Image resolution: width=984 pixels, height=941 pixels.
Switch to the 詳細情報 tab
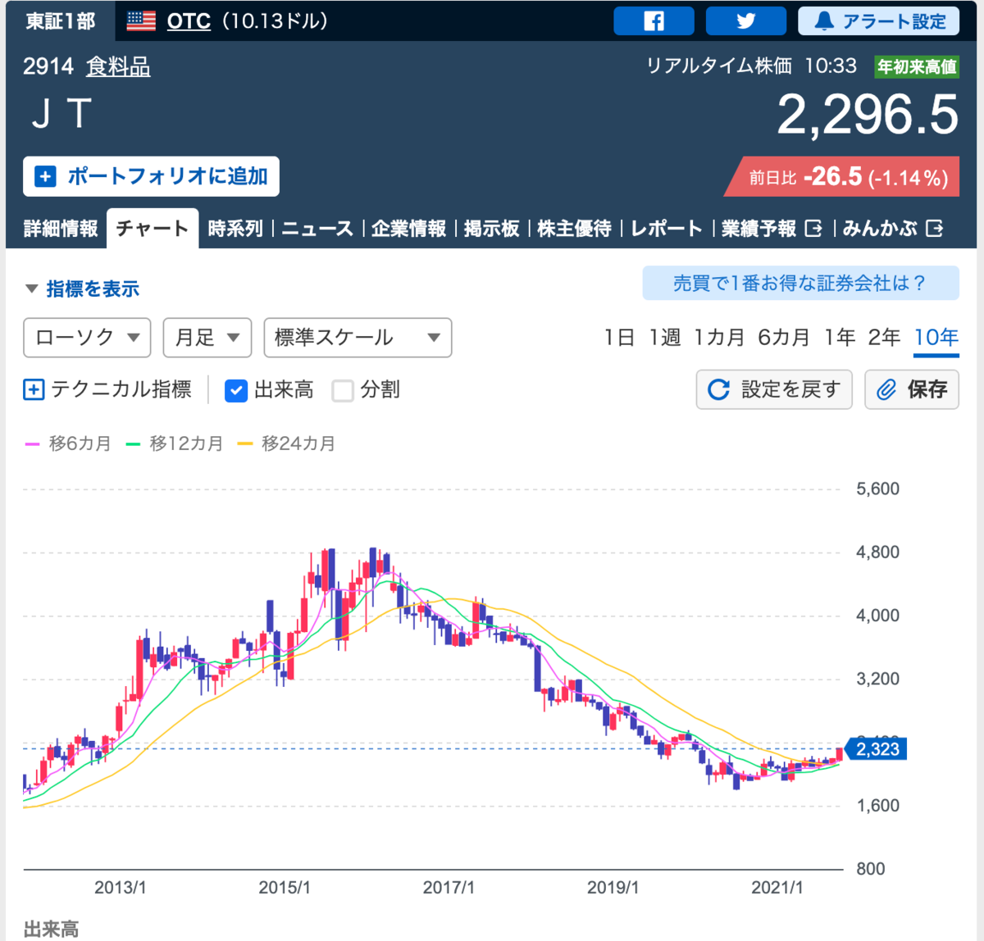60,229
